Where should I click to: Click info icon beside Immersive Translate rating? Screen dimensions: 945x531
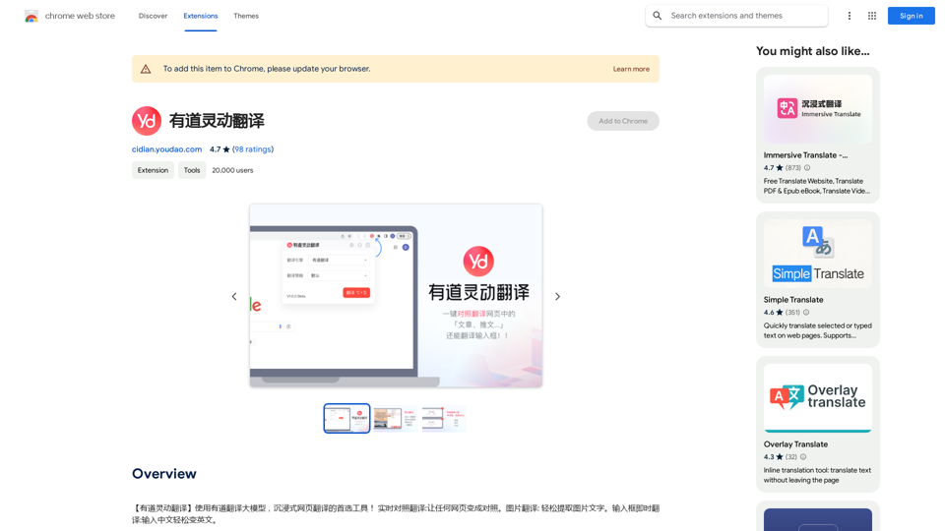(x=807, y=168)
